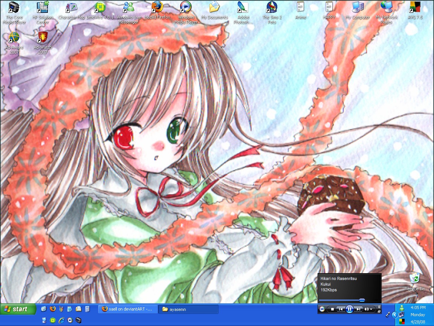The height and width of the screenshot is (326, 434).
Task: Click the 192Kbps bitrate text
Action: coord(329,290)
